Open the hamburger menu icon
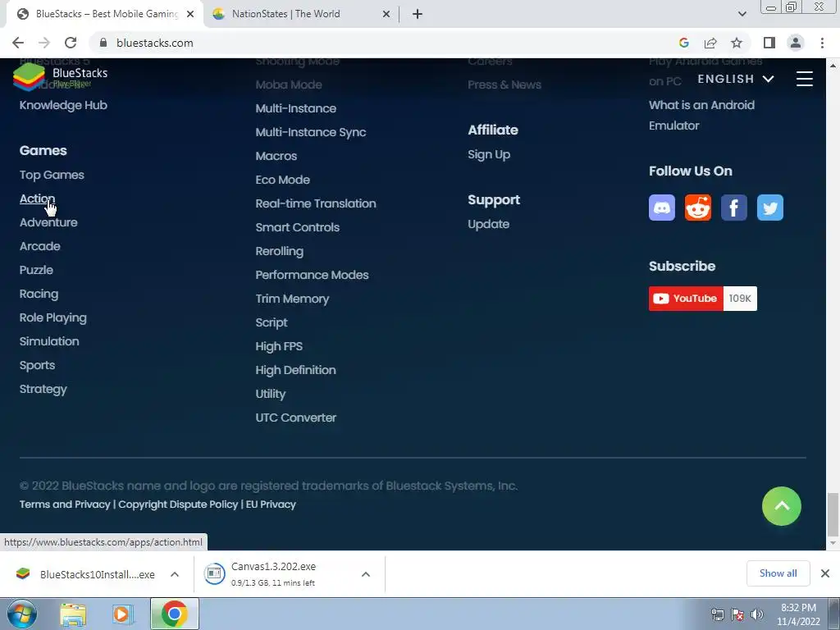 tap(804, 79)
